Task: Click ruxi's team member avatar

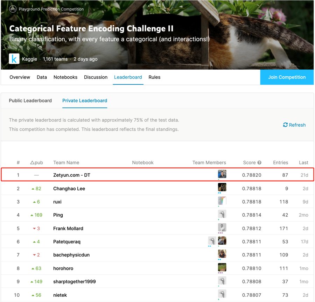Action: (x=222, y=201)
